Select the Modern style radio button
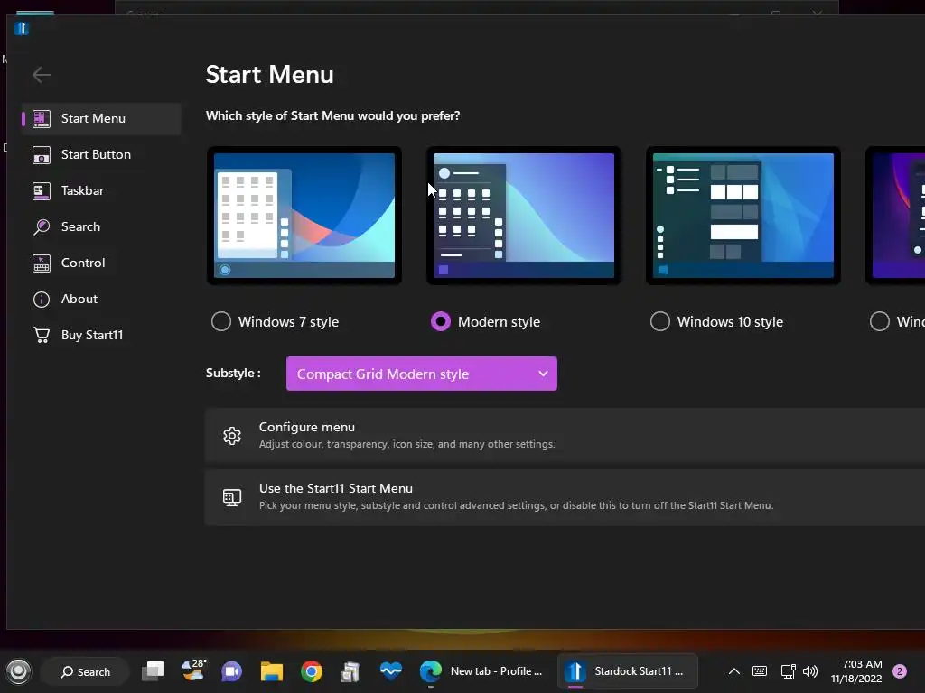Viewport: 925px width, 693px height. pos(441,322)
